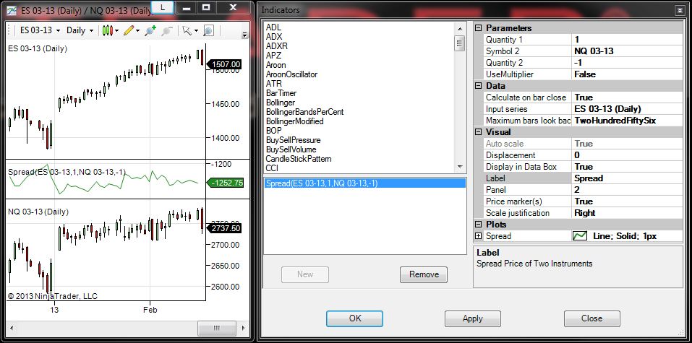This screenshot has height=343, width=692.
Task: Edit the Label value Spread
Action: pos(627,178)
